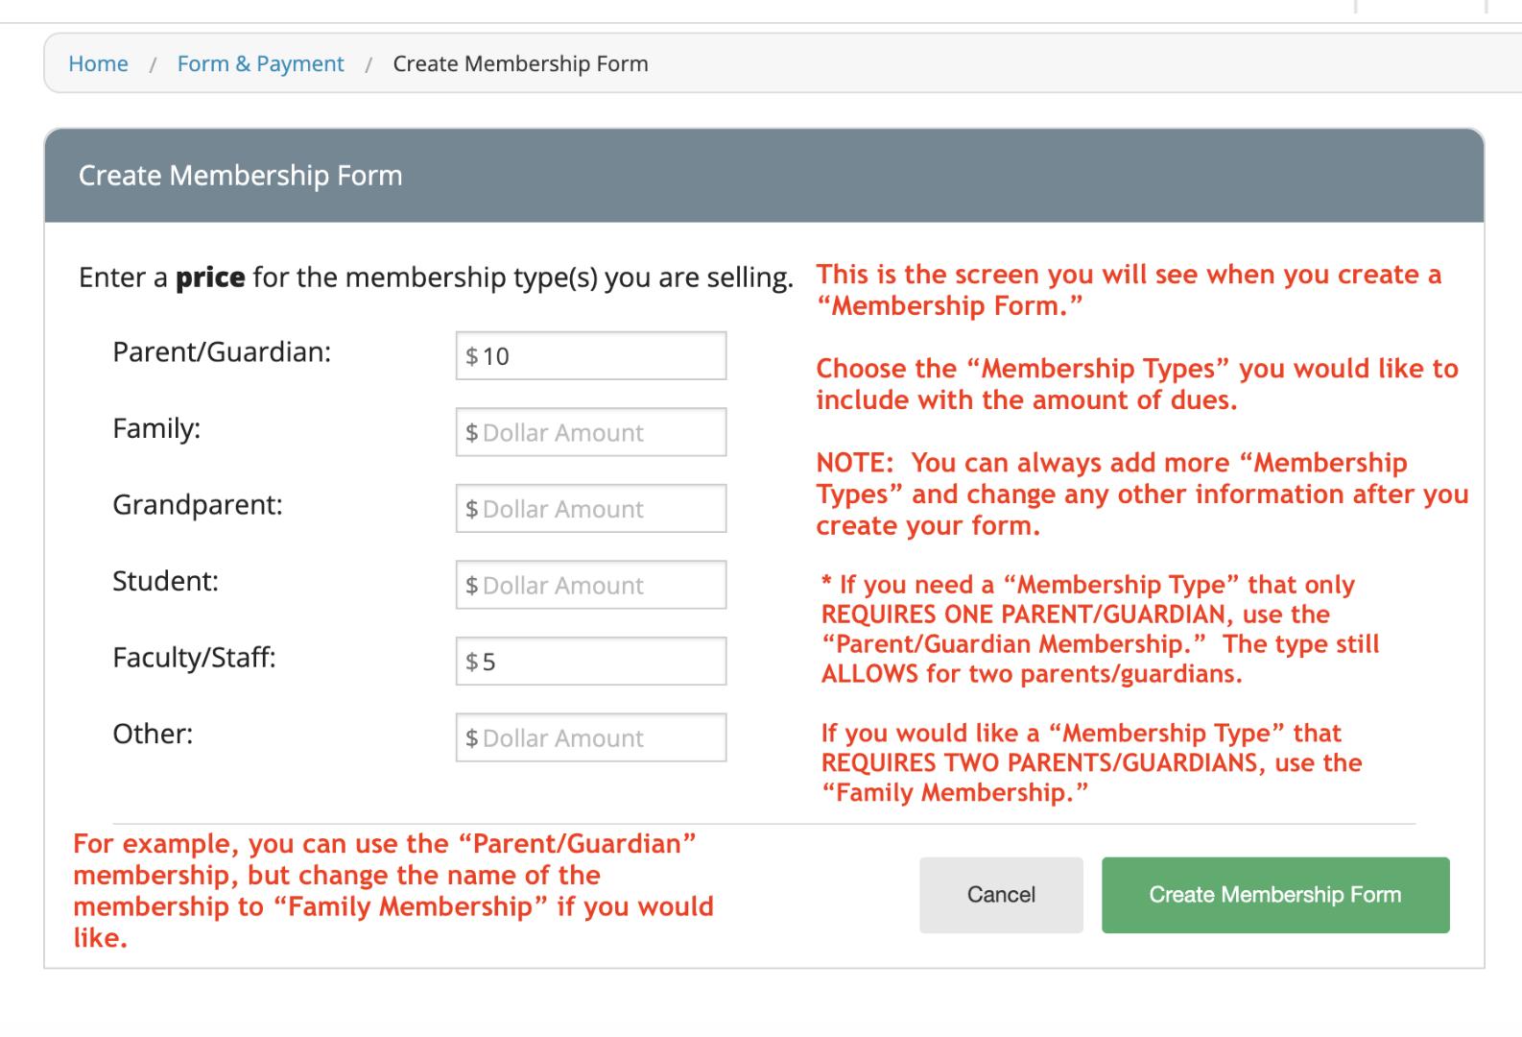Go to the Home breadcrumb link
The height and width of the screenshot is (1037, 1522).
coord(98,63)
